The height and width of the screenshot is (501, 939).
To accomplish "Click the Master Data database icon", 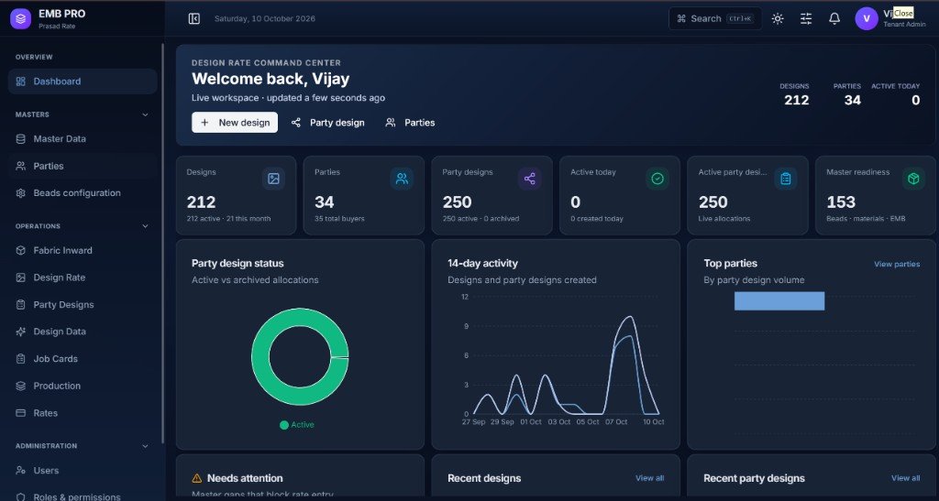I will [20, 138].
